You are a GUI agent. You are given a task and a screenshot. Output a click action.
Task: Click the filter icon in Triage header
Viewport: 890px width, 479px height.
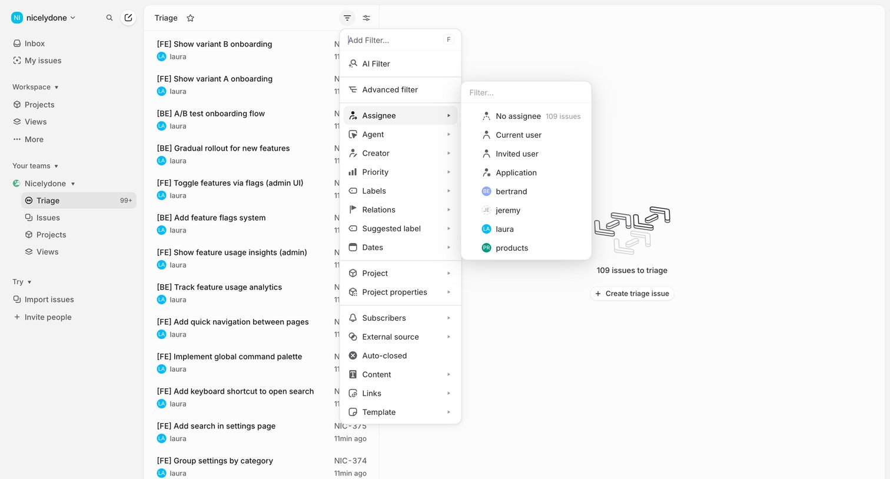click(x=347, y=18)
